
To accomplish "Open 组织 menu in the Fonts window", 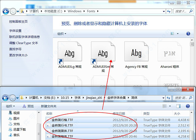I will [62, 34].
